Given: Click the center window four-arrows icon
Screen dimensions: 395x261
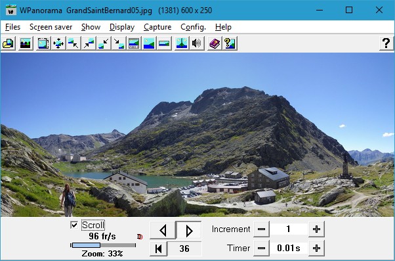Looking at the screenshot, I should pos(58,43).
